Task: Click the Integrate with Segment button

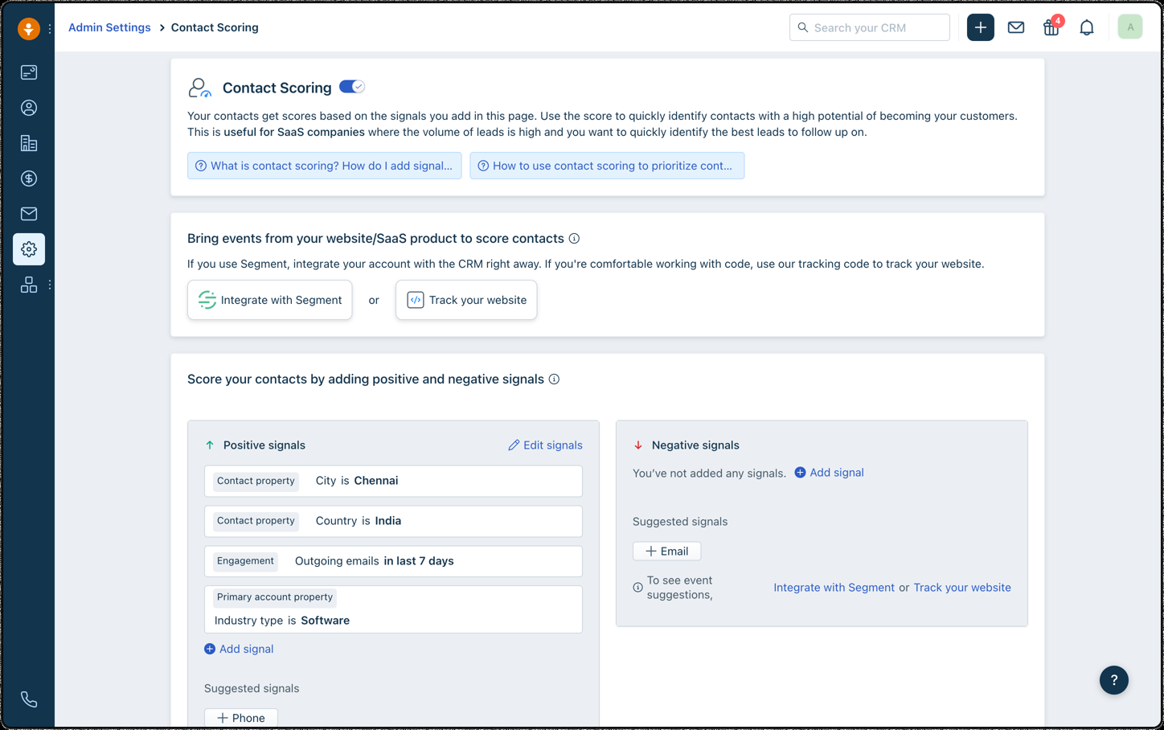Action: click(x=270, y=300)
